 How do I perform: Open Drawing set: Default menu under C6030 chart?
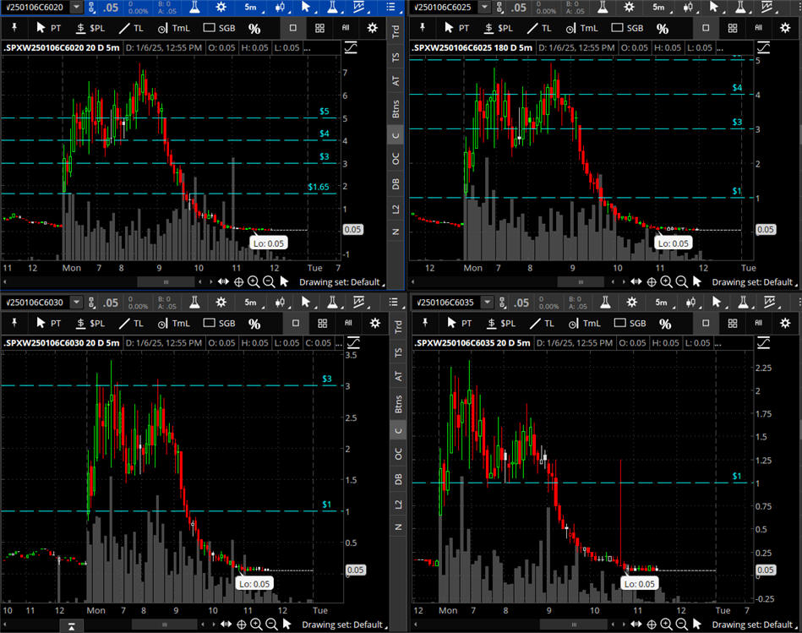pos(341,625)
